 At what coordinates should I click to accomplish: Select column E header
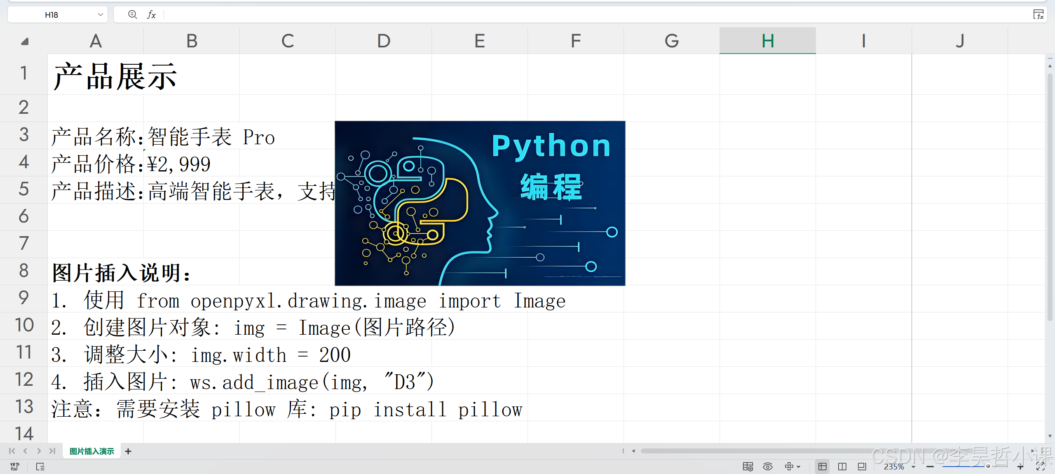pyautogui.click(x=480, y=41)
